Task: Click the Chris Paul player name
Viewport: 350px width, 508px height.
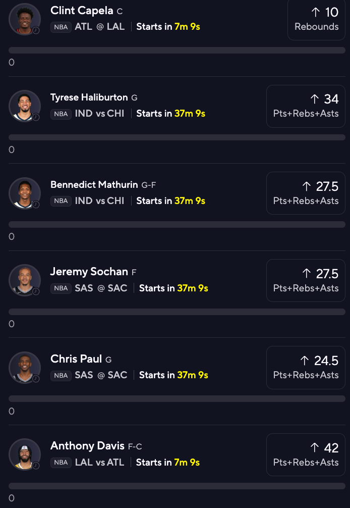Action: (76, 359)
